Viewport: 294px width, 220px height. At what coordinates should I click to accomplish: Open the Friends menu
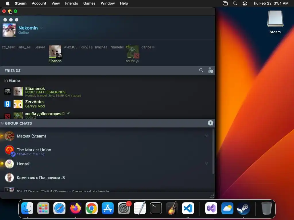coord(71,3)
